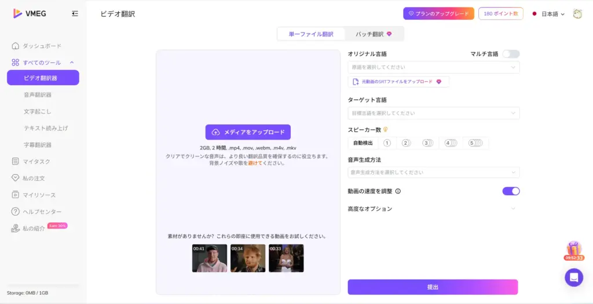Open ダッシュボード from the sidebar
Viewport: 593px width, 304px height.
click(42, 46)
